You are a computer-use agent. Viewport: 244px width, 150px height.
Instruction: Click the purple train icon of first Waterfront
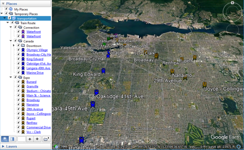pyautogui.click(x=23, y=32)
